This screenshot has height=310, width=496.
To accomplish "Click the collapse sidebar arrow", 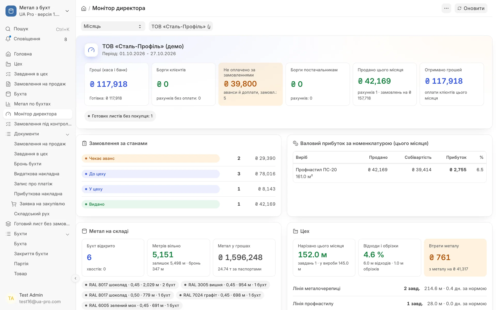I will [75, 278].
